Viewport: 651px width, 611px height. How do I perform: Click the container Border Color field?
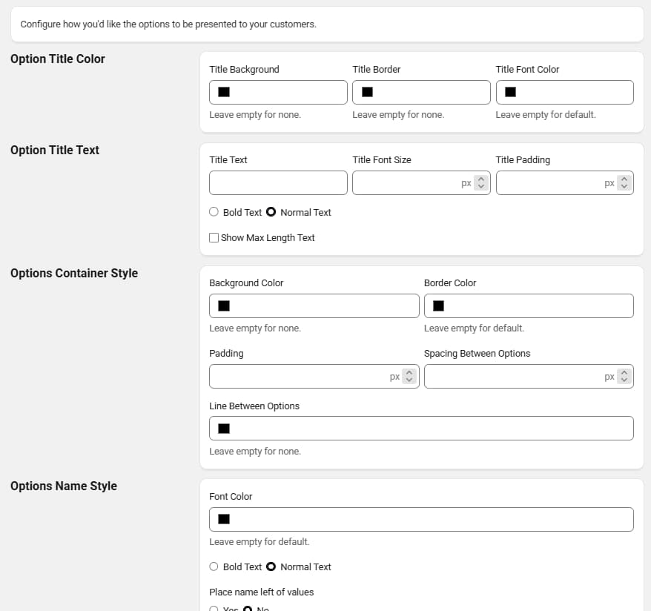tap(529, 306)
